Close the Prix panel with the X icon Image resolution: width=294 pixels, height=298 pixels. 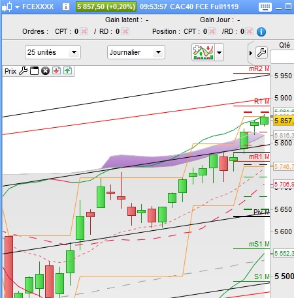[x=45, y=71]
